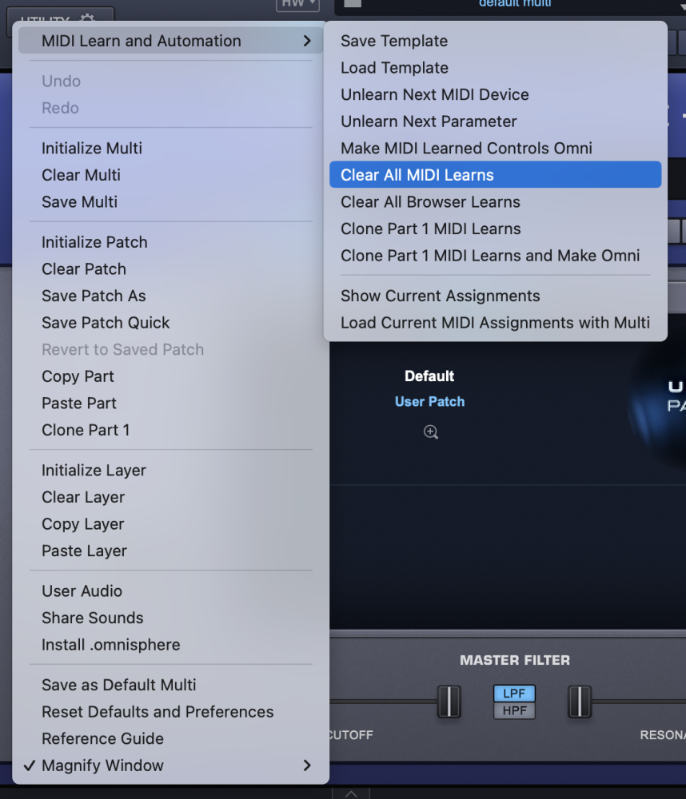Viewport: 686px width, 799px height.
Task: Select Clone Part 1 MIDI Learns and Make Omni
Action: (495, 256)
